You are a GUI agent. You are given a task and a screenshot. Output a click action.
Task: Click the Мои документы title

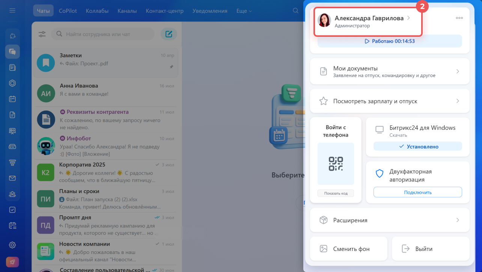click(x=355, y=68)
